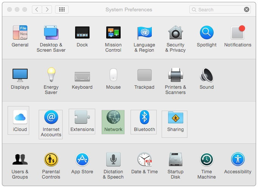Open Time Machine settings
This screenshot has width=258, height=188.
tap(206, 166)
